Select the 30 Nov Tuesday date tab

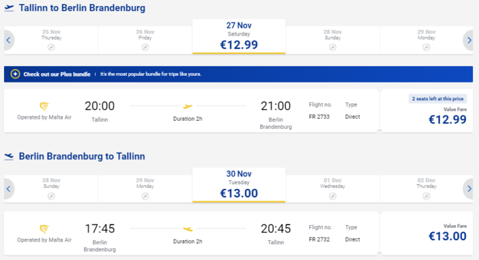pyautogui.click(x=239, y=185)
